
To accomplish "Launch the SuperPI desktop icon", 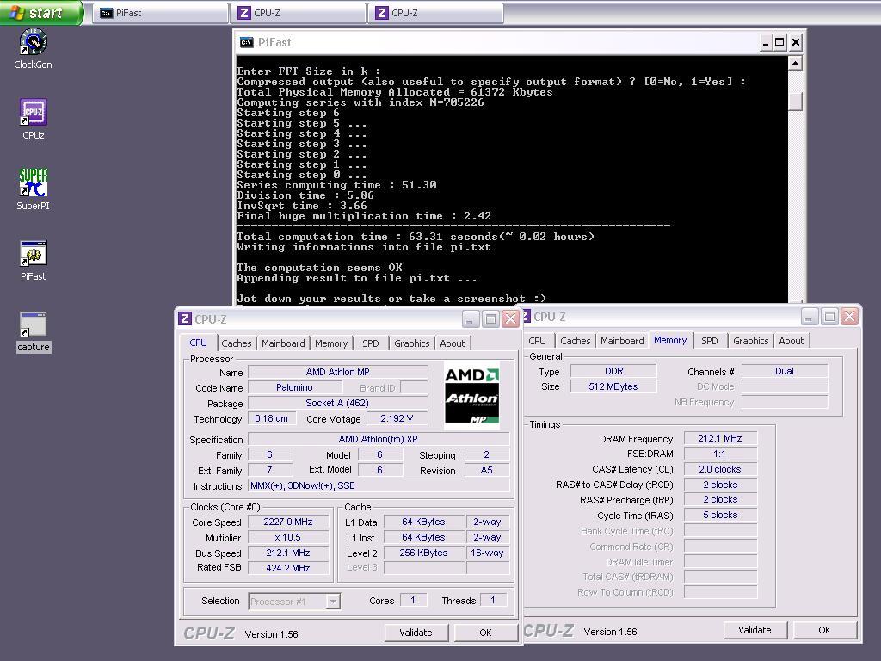I will click(x=34, y=189).
